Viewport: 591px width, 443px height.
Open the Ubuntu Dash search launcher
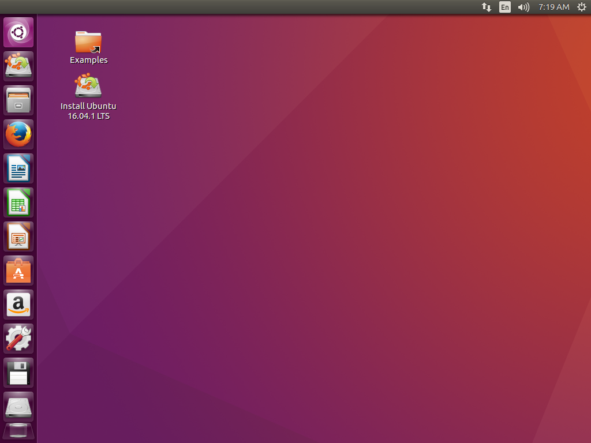tap(18, 32)
